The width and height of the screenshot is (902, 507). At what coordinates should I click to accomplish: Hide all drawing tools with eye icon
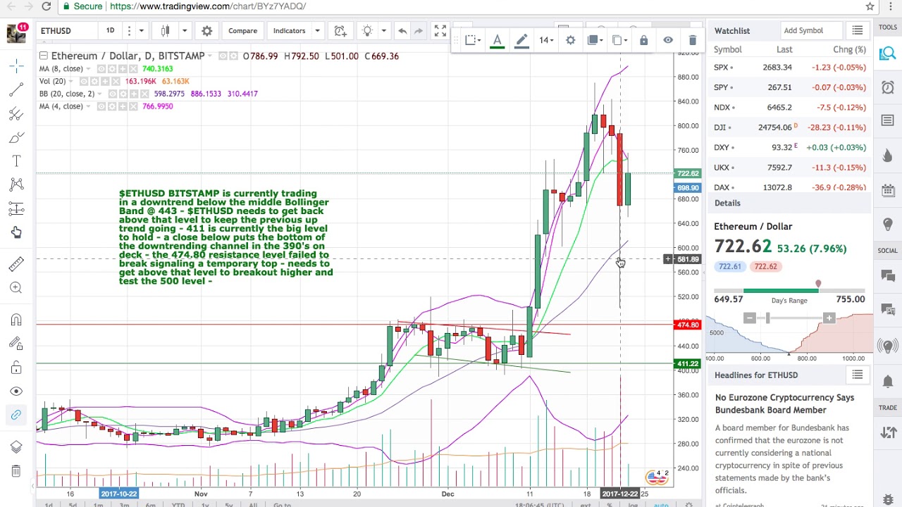coord(16,391)
